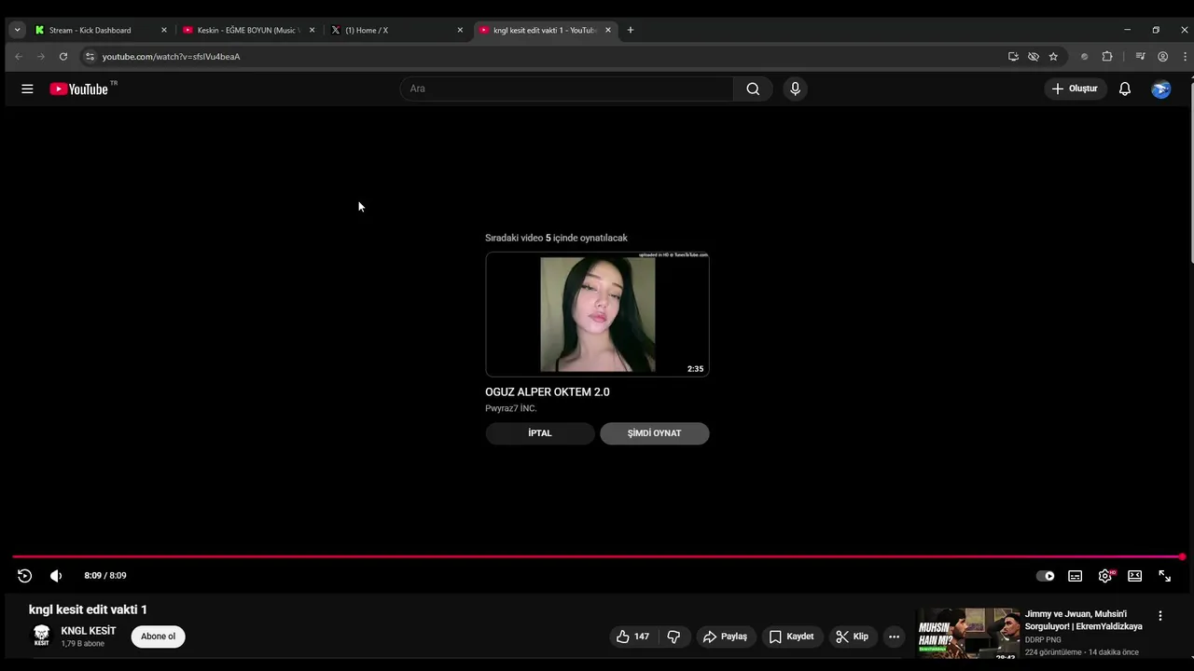Reload the page with refresh icon
The width and height of the screenshot is (1194, 671).
click(x=63, y=57)
